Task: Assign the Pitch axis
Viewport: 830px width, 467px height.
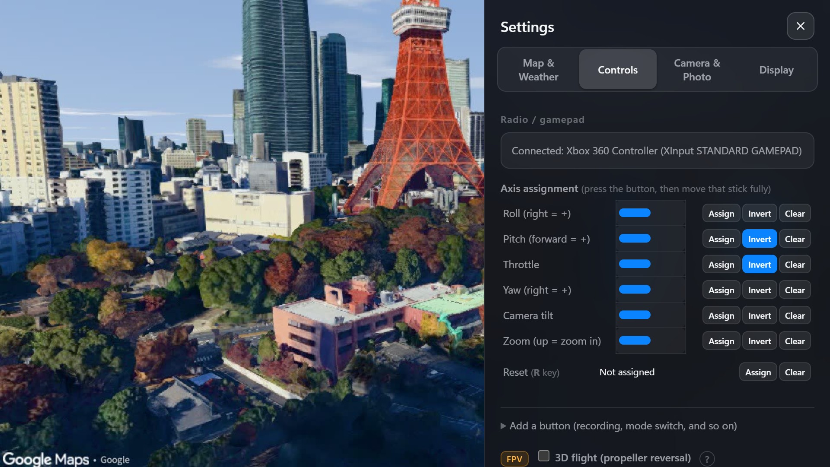Action: (721, 239)
